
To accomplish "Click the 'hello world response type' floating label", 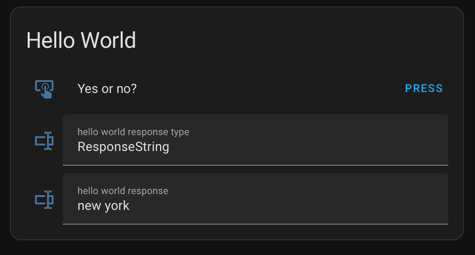I will tap(133, 132).
